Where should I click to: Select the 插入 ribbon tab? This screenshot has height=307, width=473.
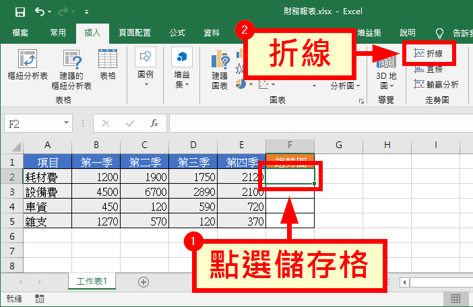point(92,32)
